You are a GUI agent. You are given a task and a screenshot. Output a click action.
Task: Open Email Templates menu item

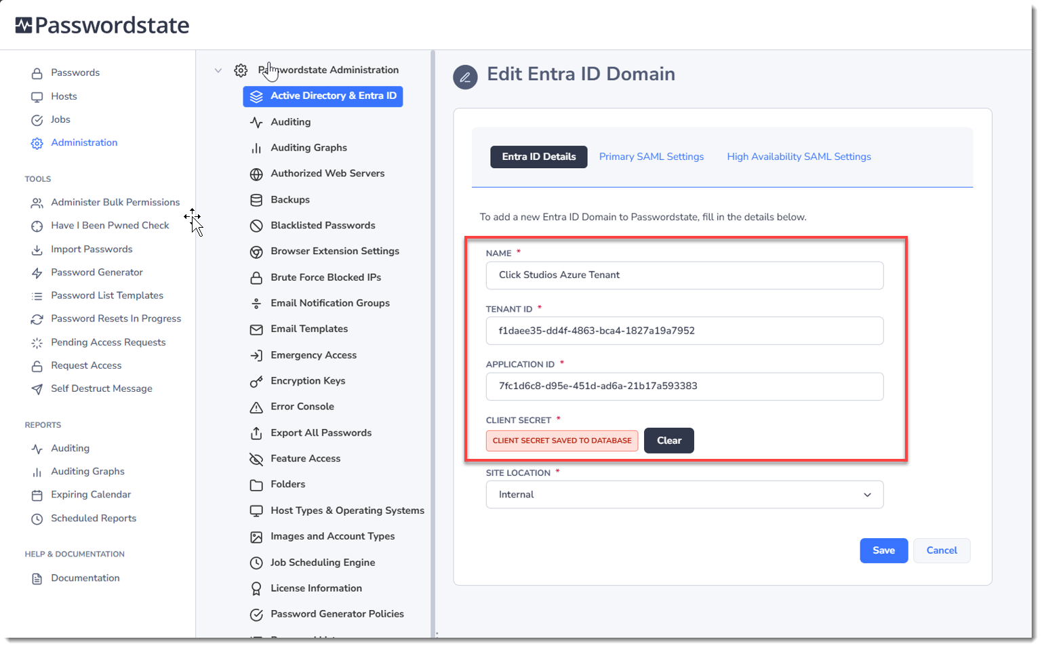[309, 329]
